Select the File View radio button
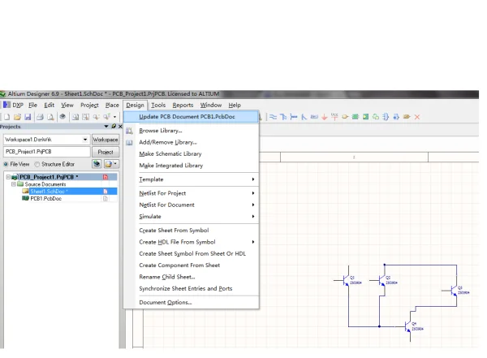This screenshot has width=487, height=358. click(x=6, y=164)
